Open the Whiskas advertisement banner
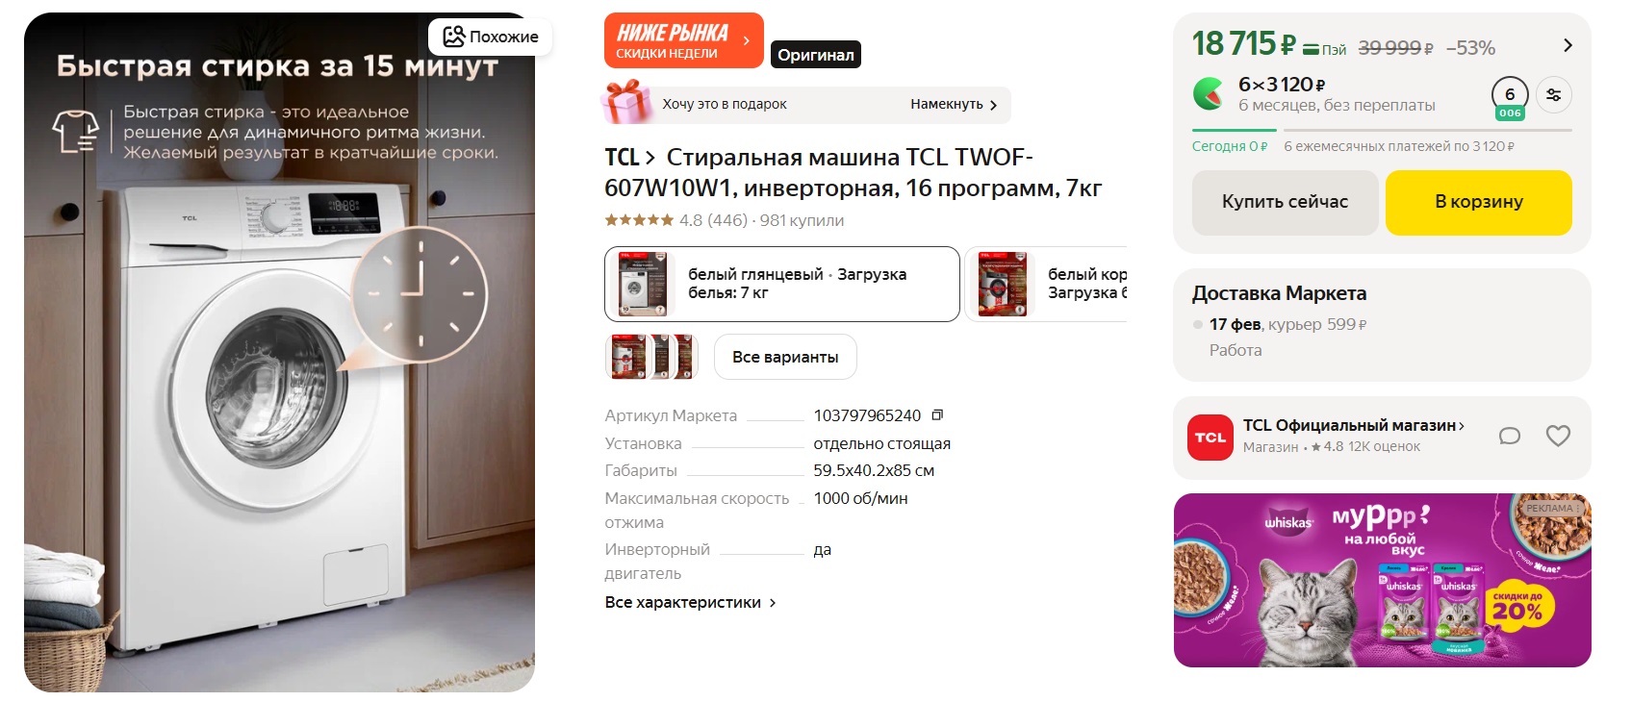The image size is (1631, 727). [x=1382, y=580]
